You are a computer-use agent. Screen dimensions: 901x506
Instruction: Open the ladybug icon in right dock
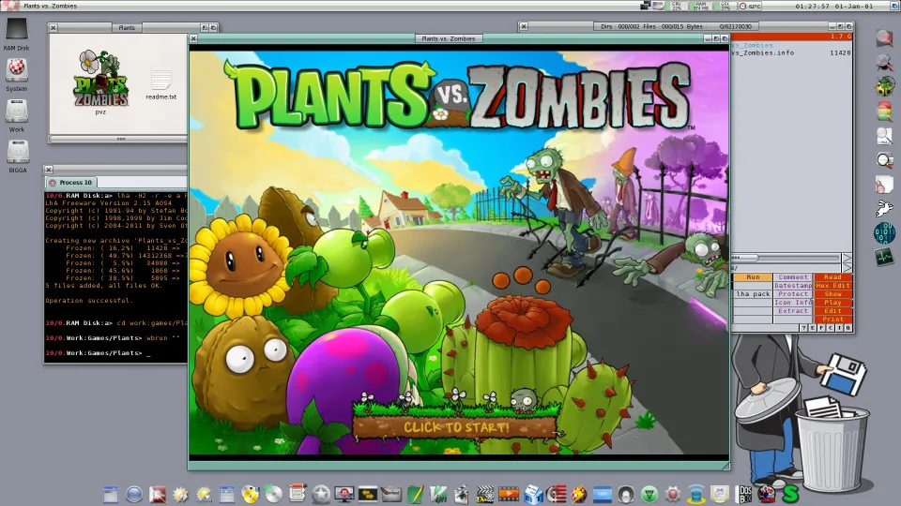click(885, 86)
